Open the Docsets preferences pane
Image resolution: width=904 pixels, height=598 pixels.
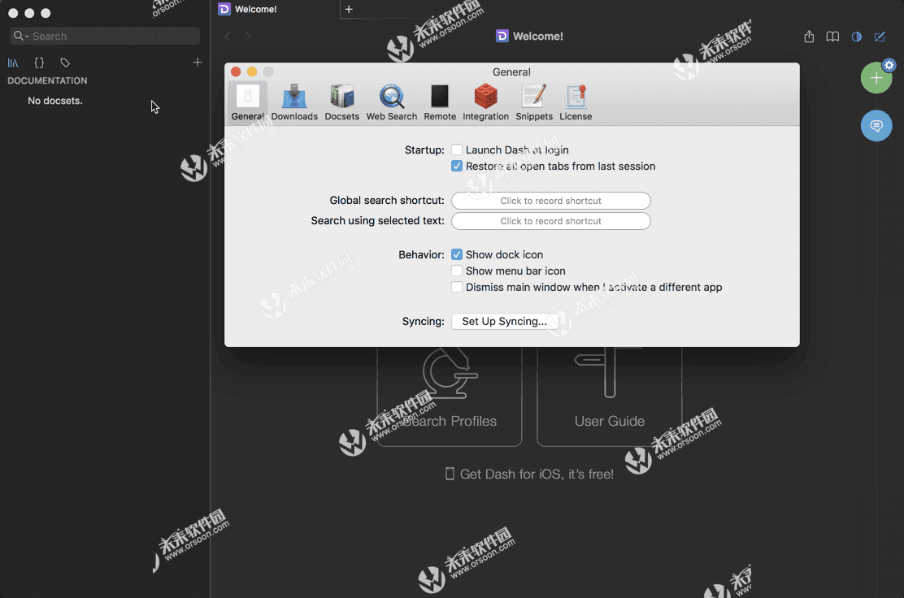(341, 102)
